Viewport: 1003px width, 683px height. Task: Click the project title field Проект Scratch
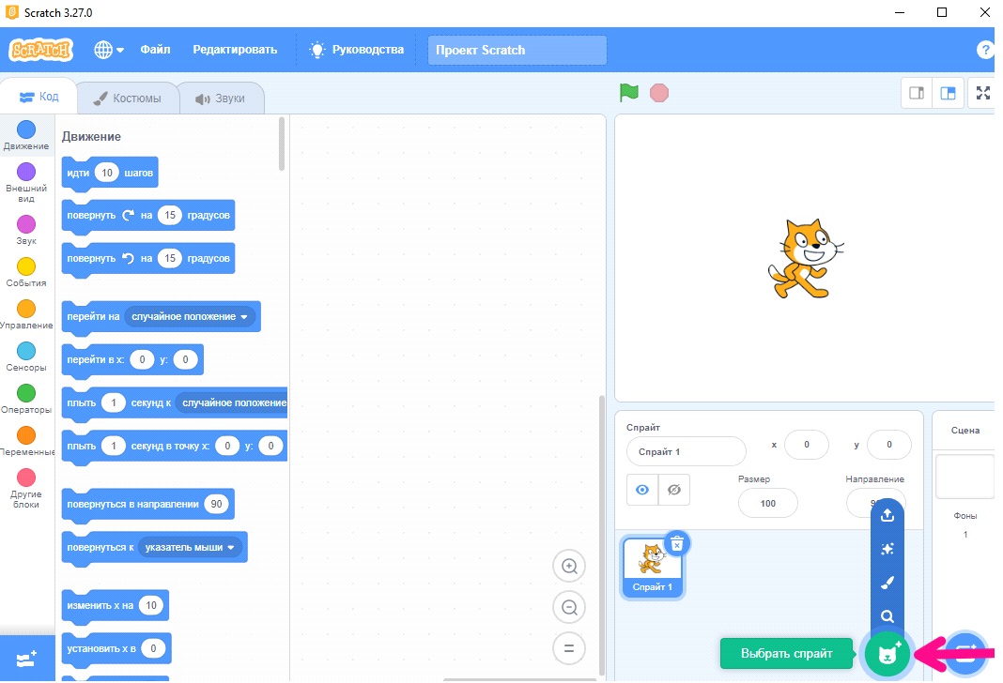[517, 50]
